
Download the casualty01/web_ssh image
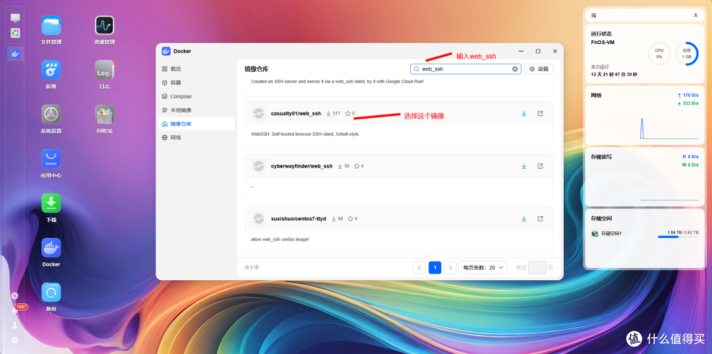click(523, 113)
